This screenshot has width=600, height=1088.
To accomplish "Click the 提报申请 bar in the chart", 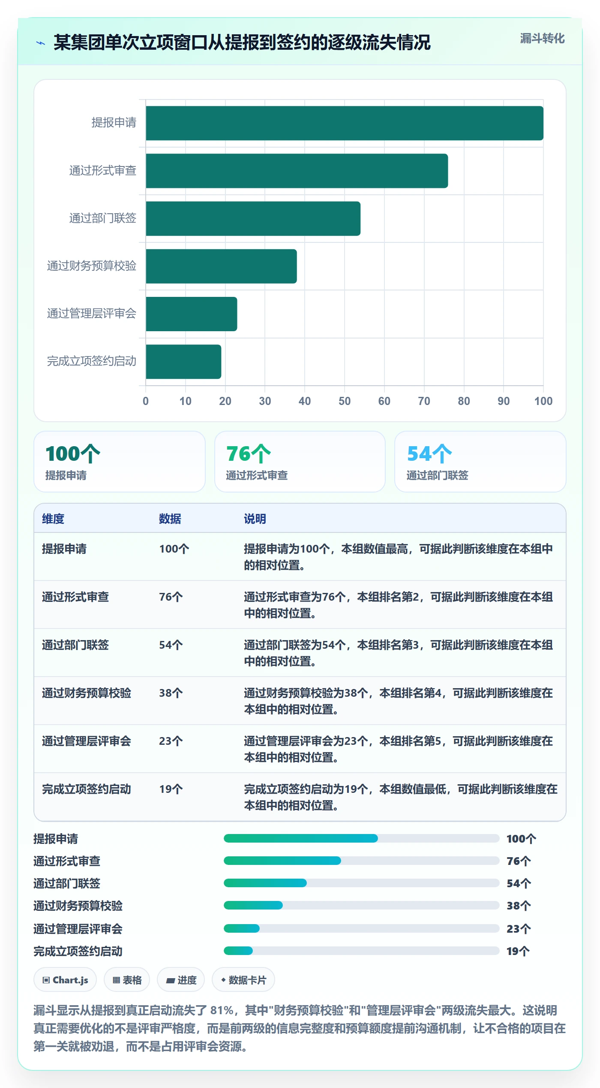I will click(x=345, y=123).
